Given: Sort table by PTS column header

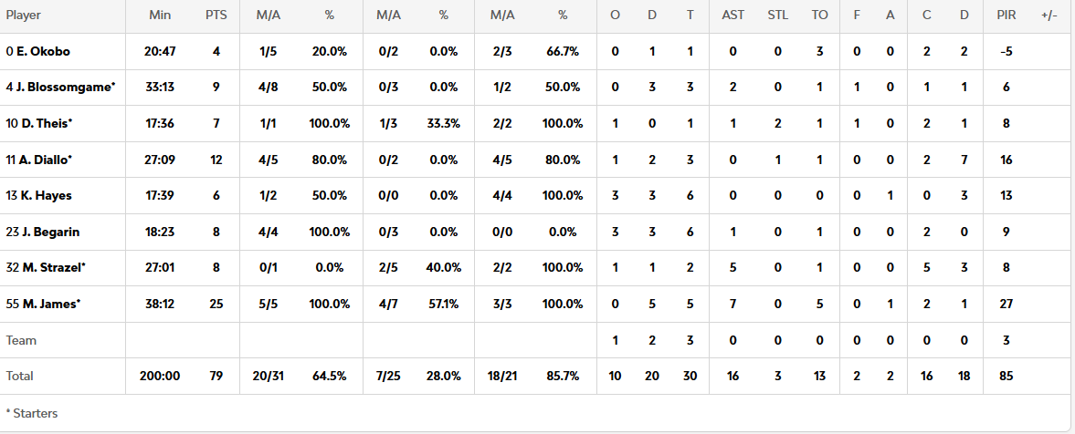Looking at the screenshot, I should (216, 15).
